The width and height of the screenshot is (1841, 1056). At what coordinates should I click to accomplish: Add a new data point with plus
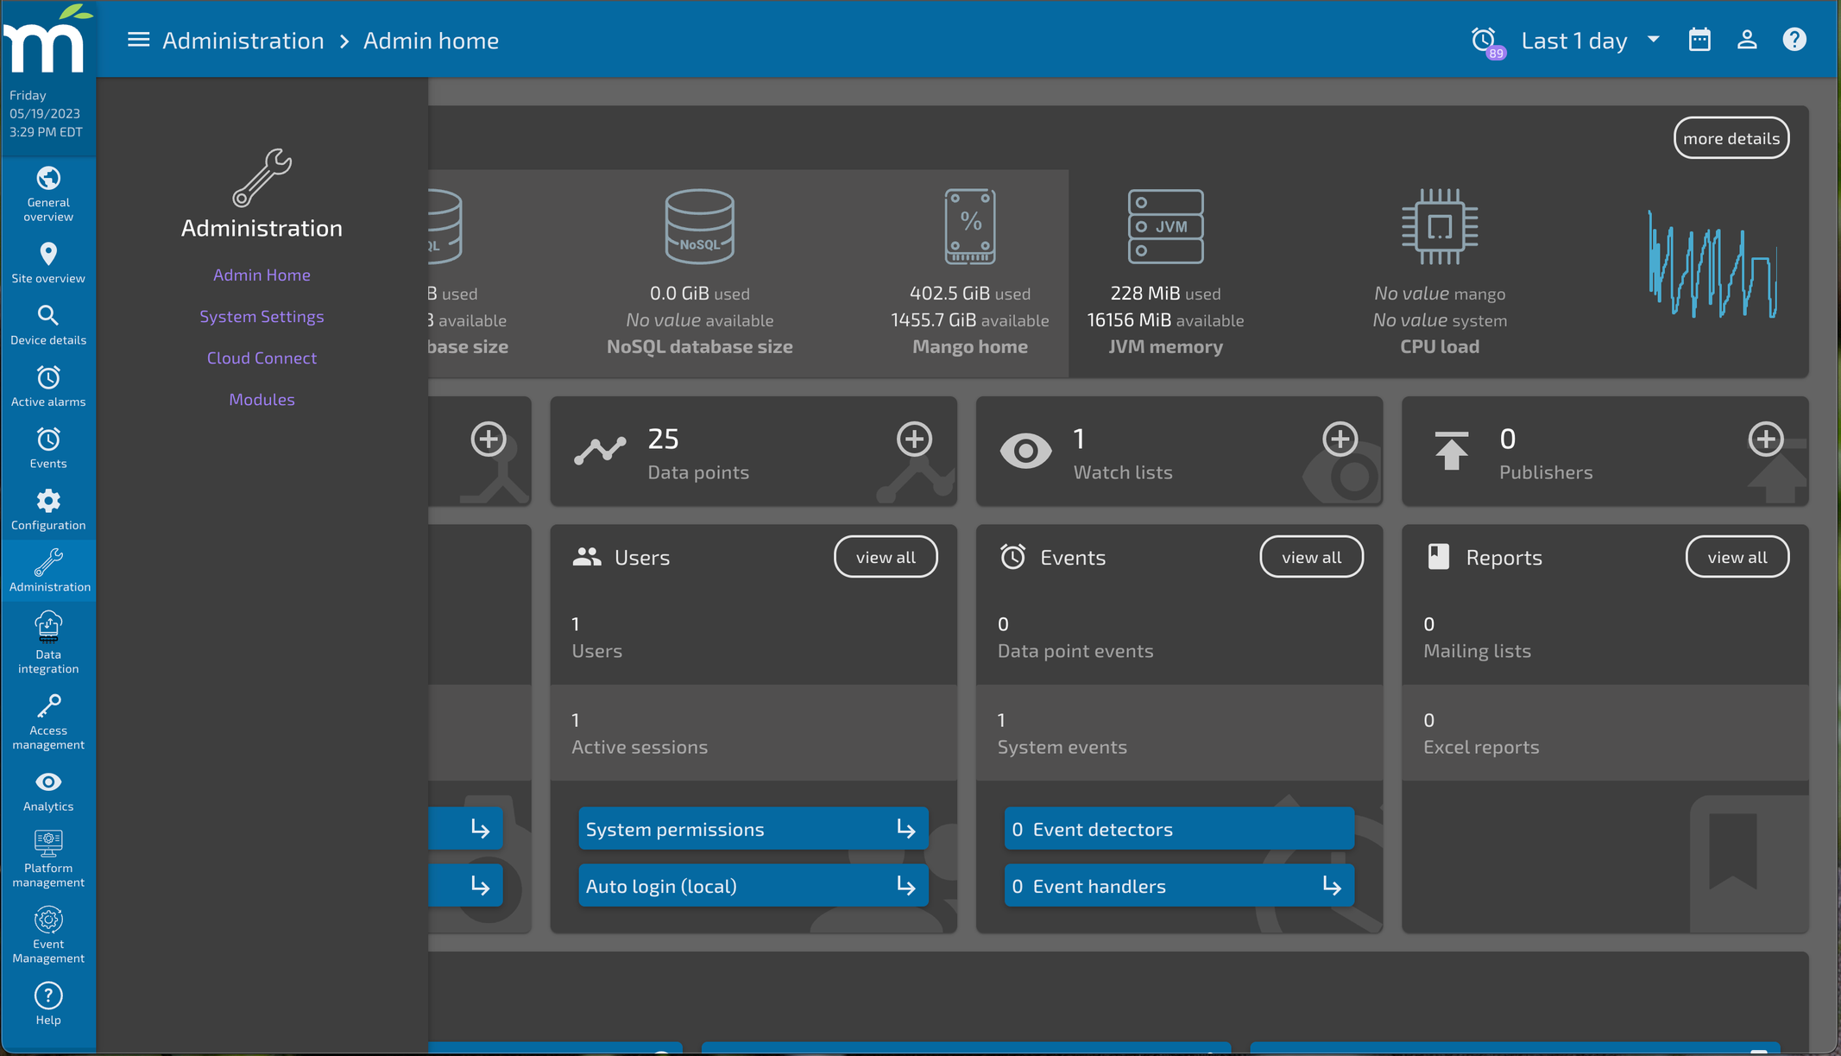(914, 439)
